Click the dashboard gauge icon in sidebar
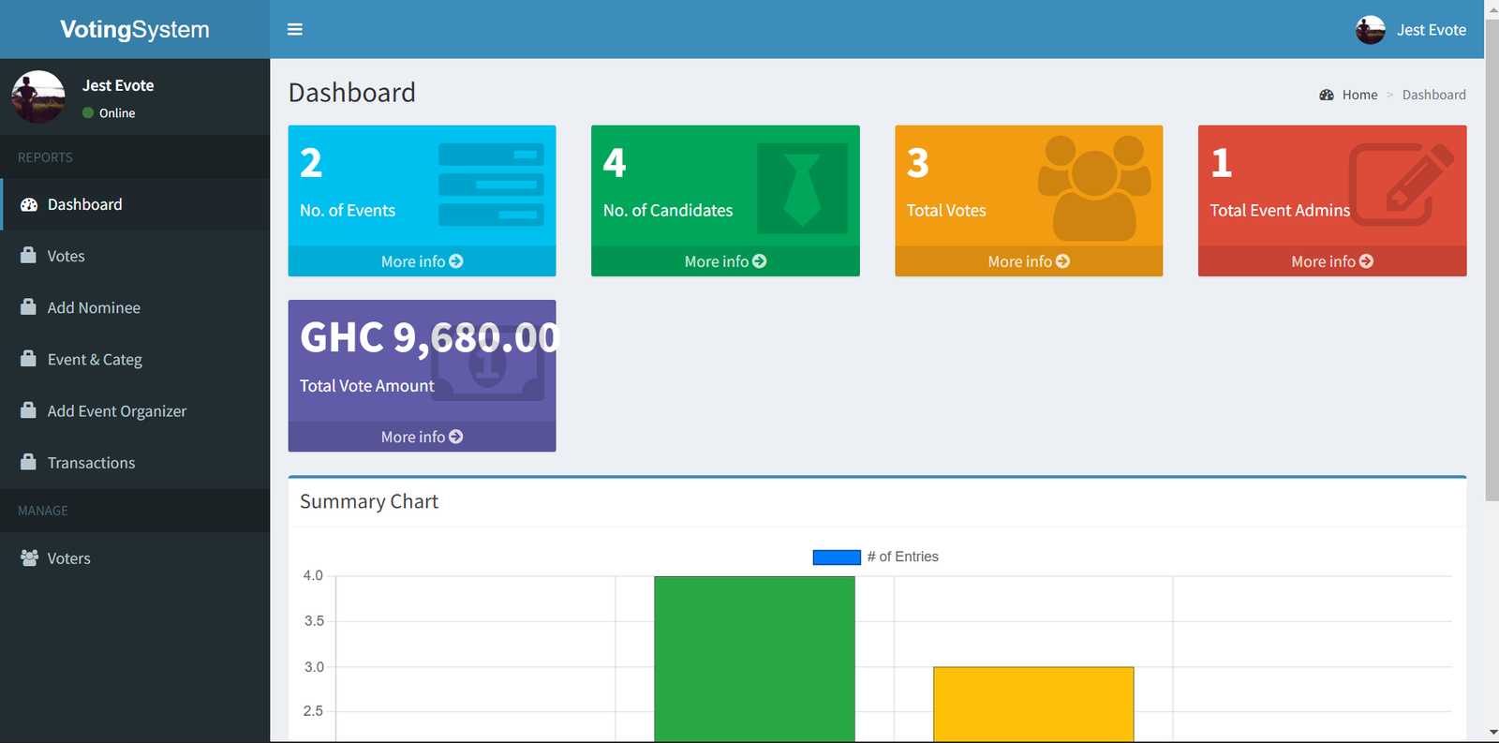This screenshot has height=743, width=1499. coord(29,204)
